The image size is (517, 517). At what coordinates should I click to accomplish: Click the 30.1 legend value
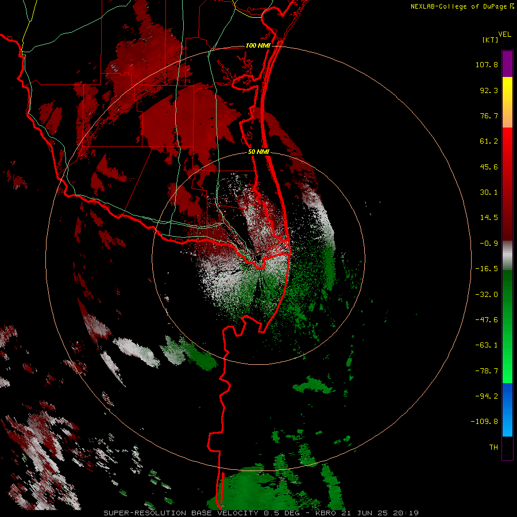coord(489,192)
